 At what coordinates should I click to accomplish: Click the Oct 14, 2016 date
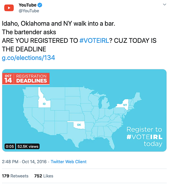coord(34,162)
